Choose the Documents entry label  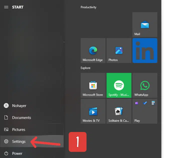[x=21, y=117]
